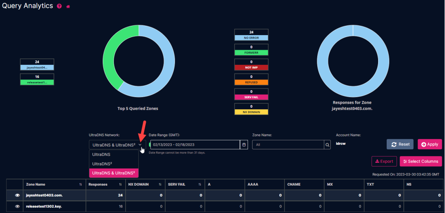The width and height of the screenshot is (445, 213).
Task: Click the REFUSED legend swatch
Action: 251,82
